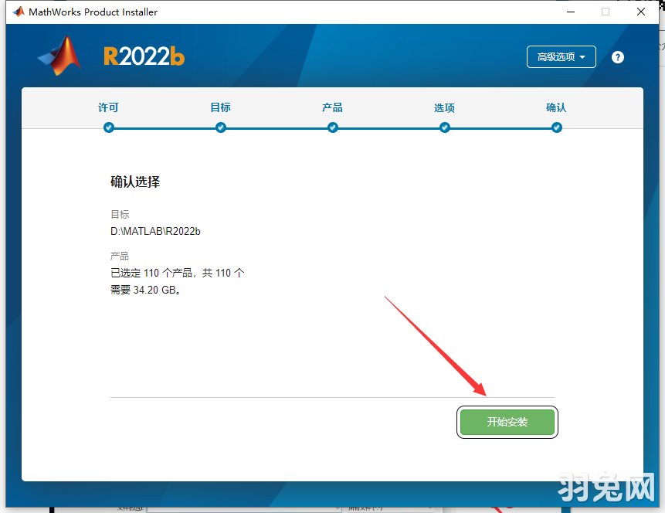665x513 pixels.
Task: Select the 许可 step label
Action: pyautogui.click(x=108, y=108)
